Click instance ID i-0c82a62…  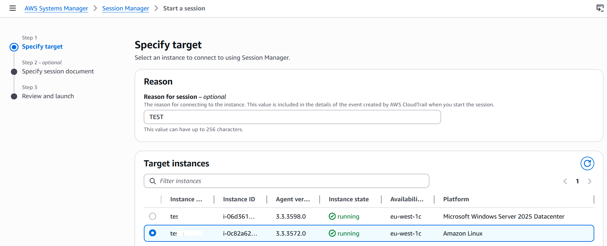click(x=240, y=234)
